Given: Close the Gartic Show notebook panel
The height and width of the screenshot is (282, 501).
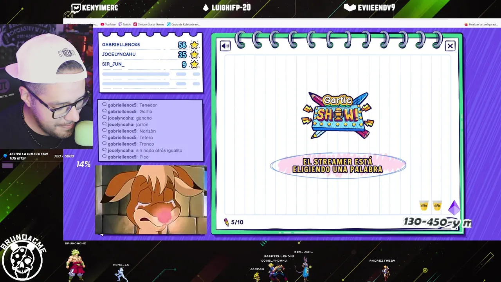Looking at the screenshot, I should [450, 46].
